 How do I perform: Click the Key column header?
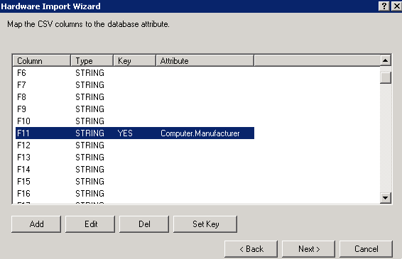(135, 61)
